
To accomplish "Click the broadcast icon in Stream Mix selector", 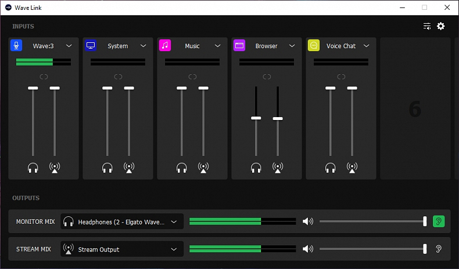I will (68, 249).
